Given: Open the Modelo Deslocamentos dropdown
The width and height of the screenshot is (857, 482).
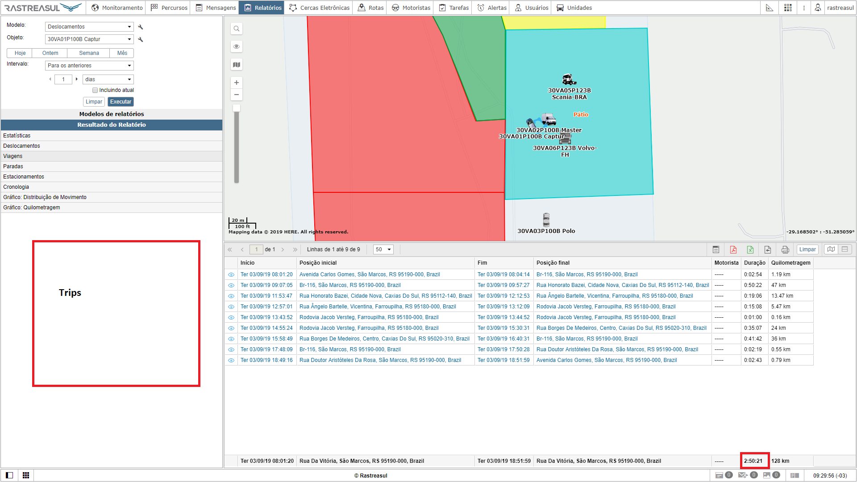Looking at the screenshot, I should click(89, 27).
